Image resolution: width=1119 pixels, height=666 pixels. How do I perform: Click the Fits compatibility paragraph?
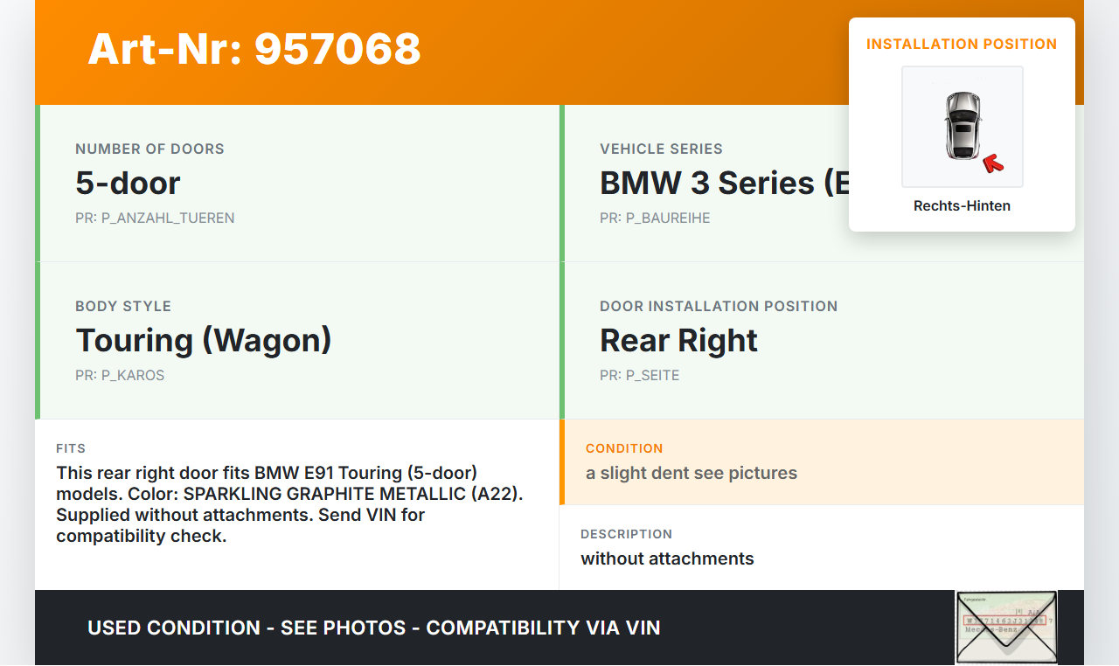[x=289, y=504]
